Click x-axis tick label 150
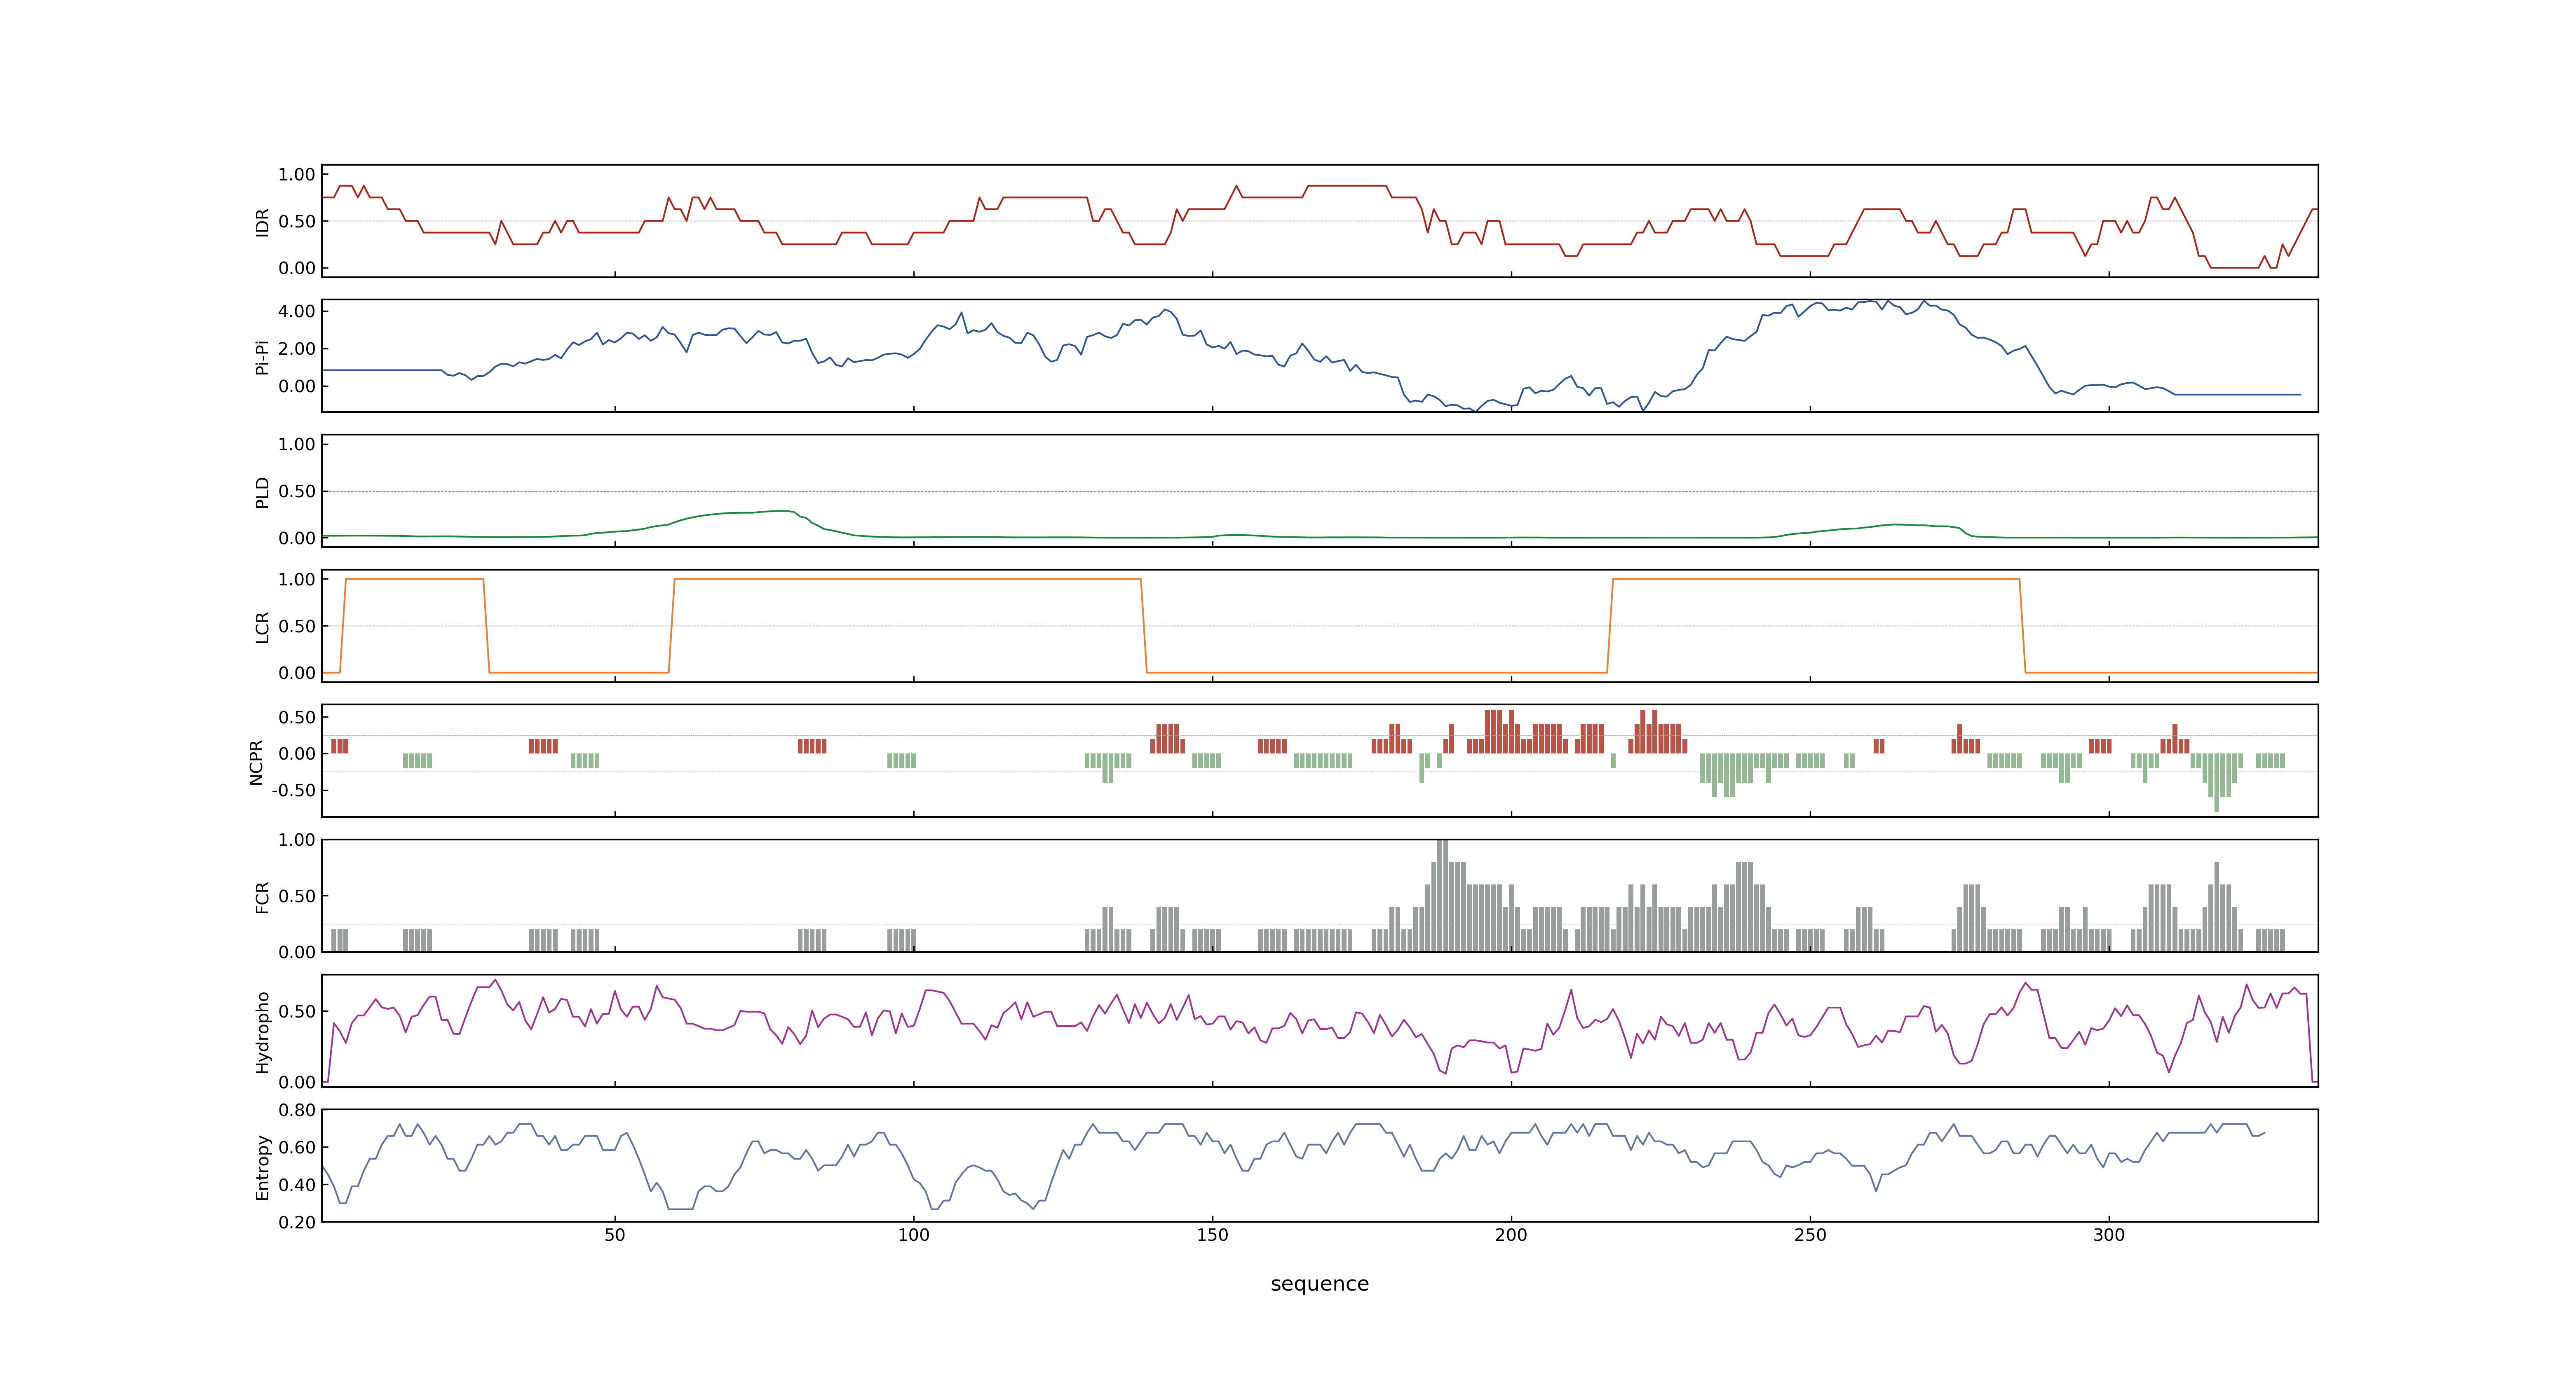 pos(1212,1235)
